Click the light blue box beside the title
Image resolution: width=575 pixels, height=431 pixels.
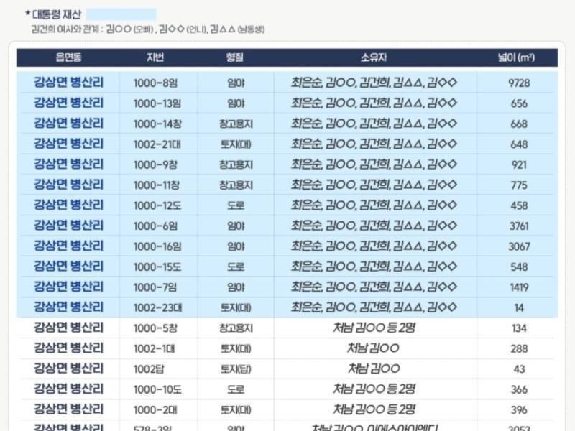tap(121, 14)
